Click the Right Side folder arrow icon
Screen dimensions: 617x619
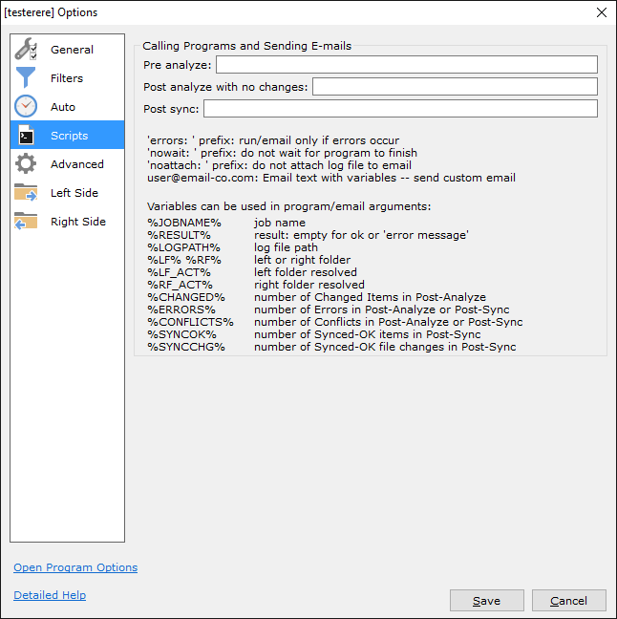point(26,222)
